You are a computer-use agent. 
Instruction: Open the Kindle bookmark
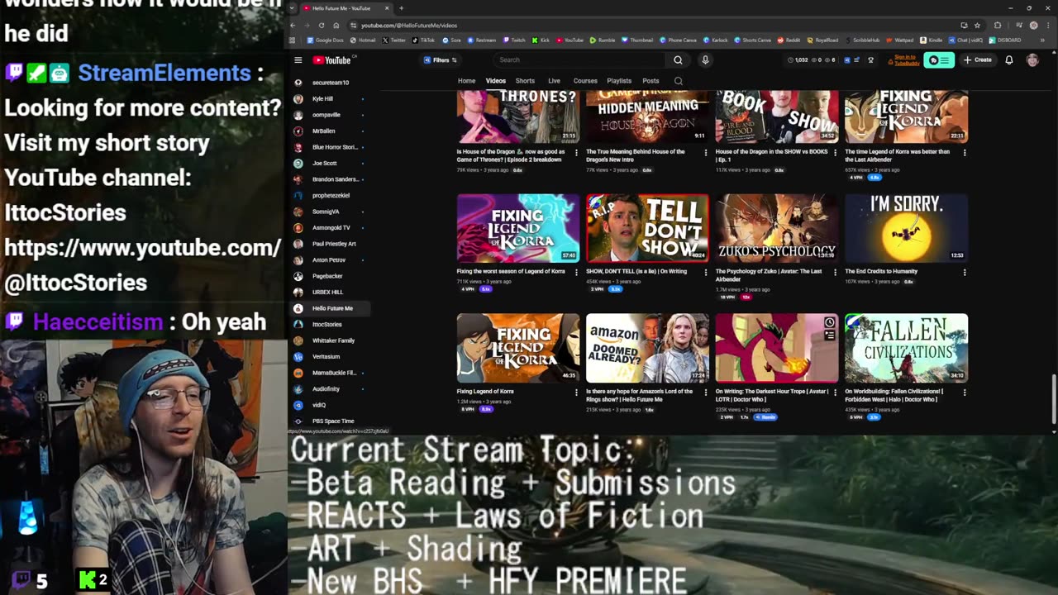click(931, 40)
